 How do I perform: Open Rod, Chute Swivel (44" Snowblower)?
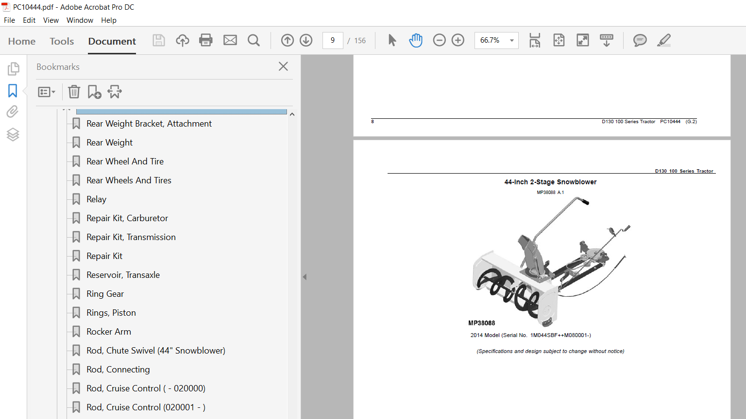point(156,351)
